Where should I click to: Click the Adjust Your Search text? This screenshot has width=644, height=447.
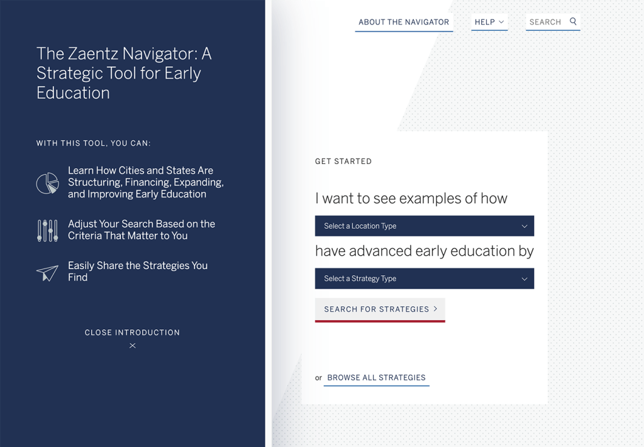(x=142, y=229)
